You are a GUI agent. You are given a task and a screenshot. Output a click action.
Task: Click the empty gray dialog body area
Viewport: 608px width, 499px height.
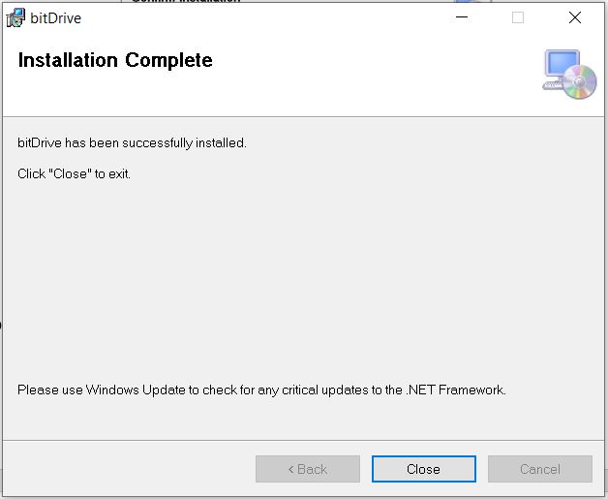click(302, 279)
